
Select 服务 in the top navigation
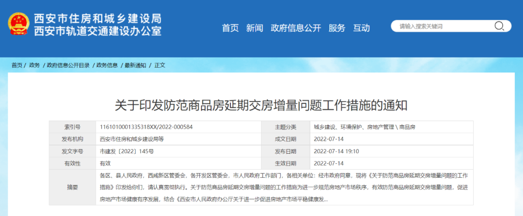pyautogui.click(x=337, y=28)
